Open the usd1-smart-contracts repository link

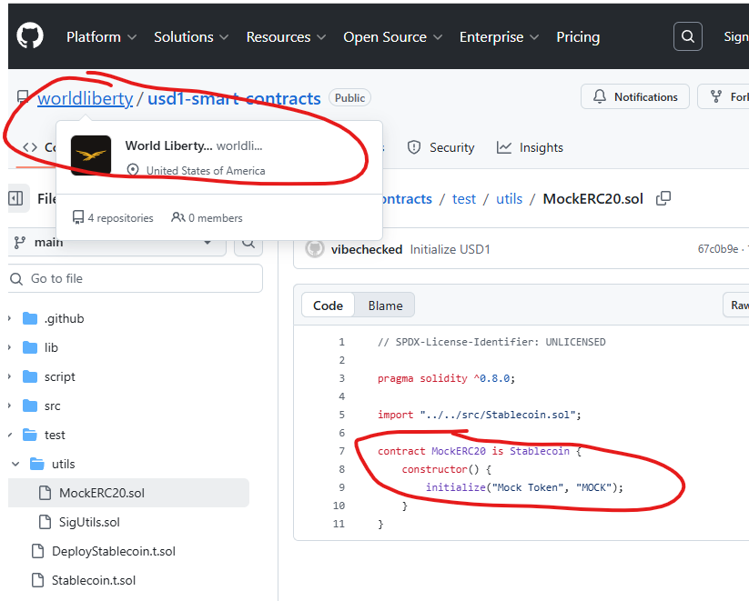(x=234, y=98)
